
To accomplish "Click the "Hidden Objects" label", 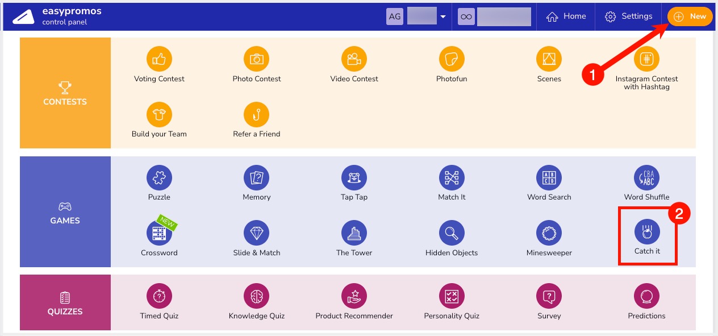I will point(452,253).
